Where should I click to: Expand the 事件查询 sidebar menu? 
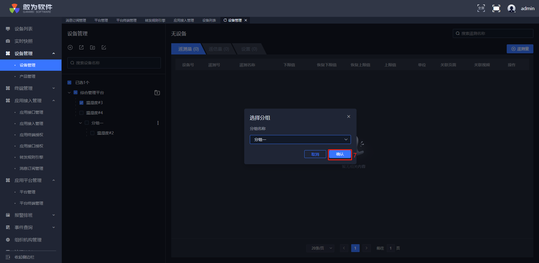(31, 227)
